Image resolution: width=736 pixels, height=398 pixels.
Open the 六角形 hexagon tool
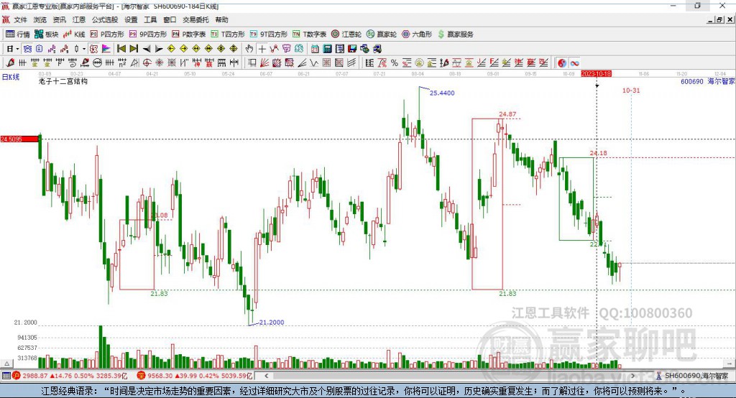(417, 34)
